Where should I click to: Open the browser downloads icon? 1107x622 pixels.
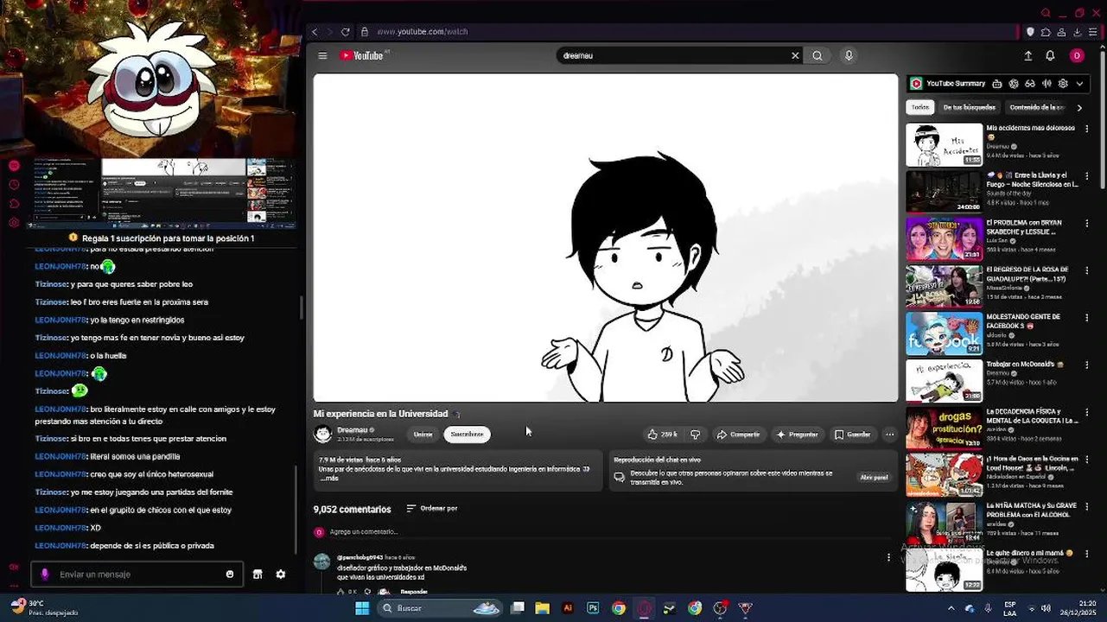coord(1078,32)
